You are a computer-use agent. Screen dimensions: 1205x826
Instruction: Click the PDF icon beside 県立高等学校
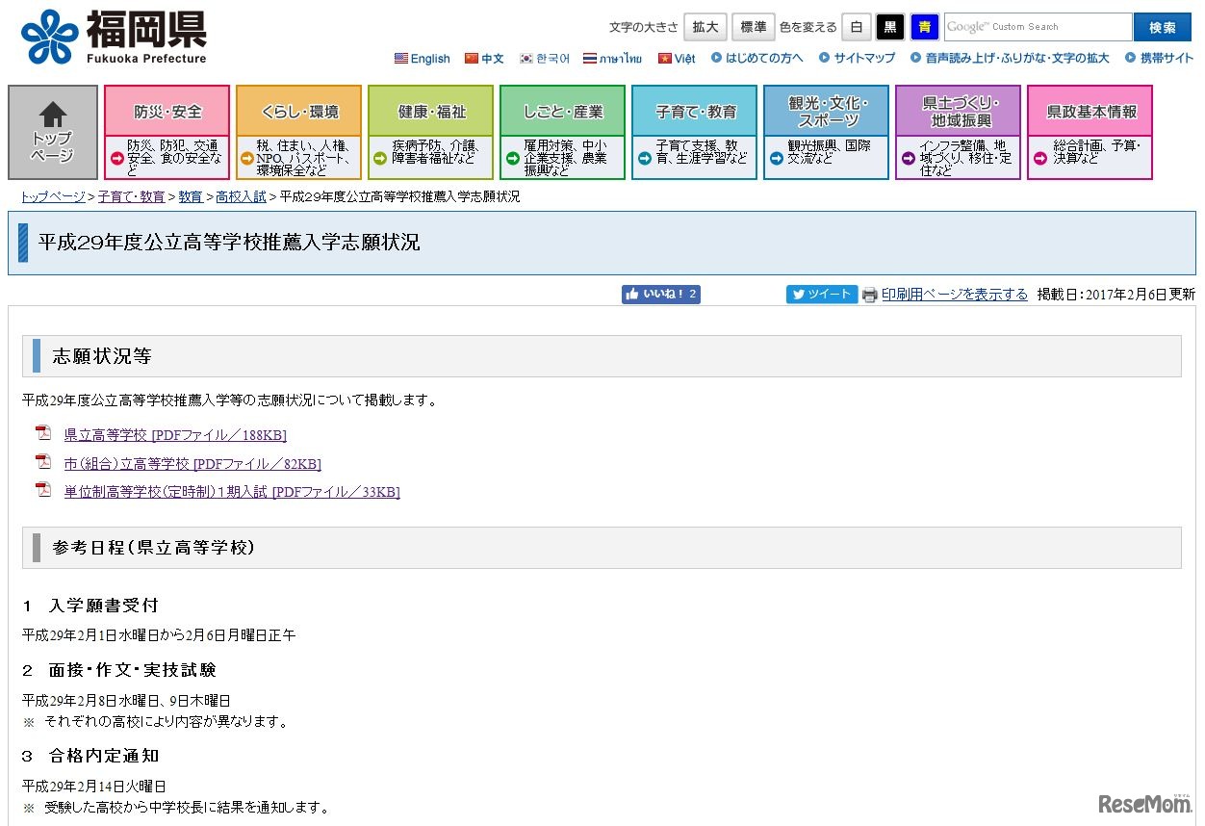[43, 433]
